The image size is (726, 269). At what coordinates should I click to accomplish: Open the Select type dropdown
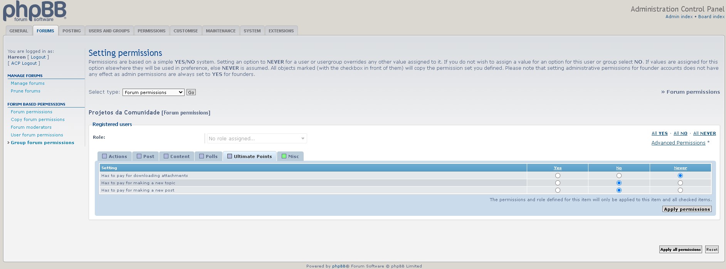(153, 92)
